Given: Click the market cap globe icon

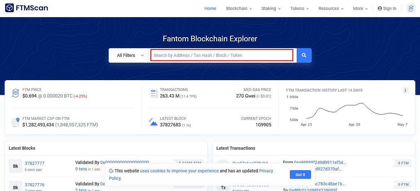Looking at the screenshot, I should click(x=16, y=122).
